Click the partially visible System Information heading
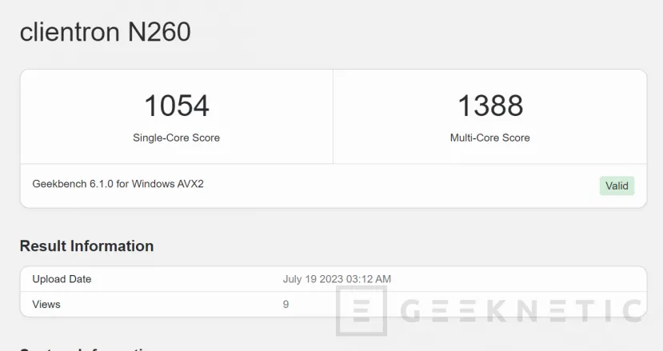This screenshot has height=351, width=663. point(86,349)
